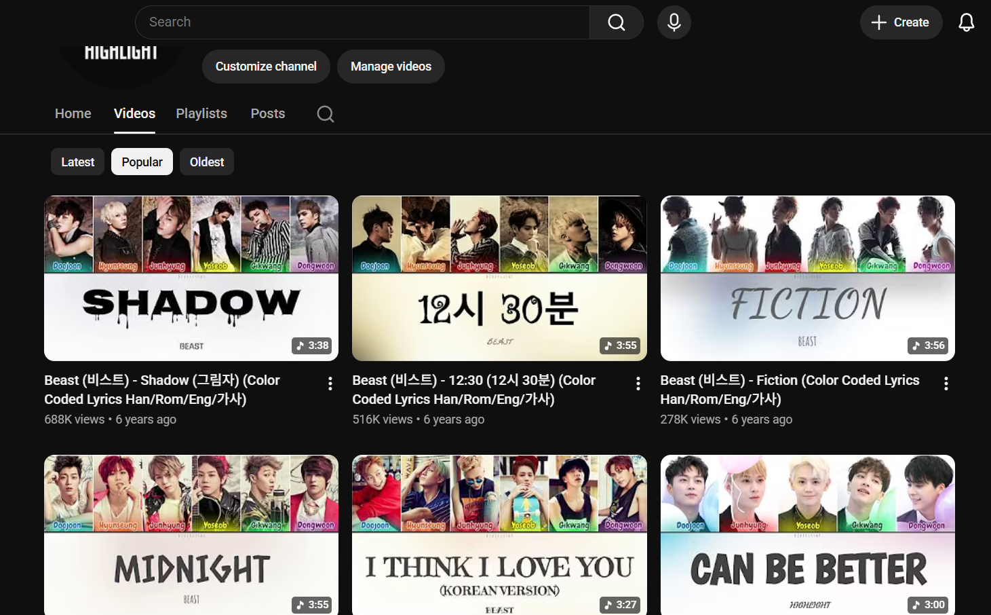Sort videos by Popular

tap(142, 162)
